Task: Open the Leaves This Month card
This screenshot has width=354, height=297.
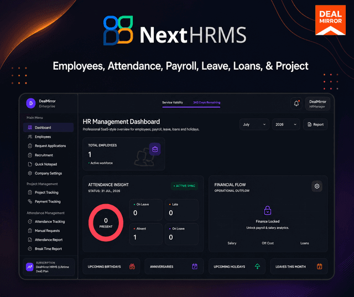Action: [x=299, y=267]
